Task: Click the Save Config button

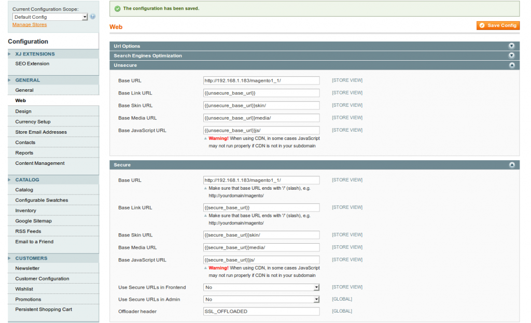Action: click(498, 25)
